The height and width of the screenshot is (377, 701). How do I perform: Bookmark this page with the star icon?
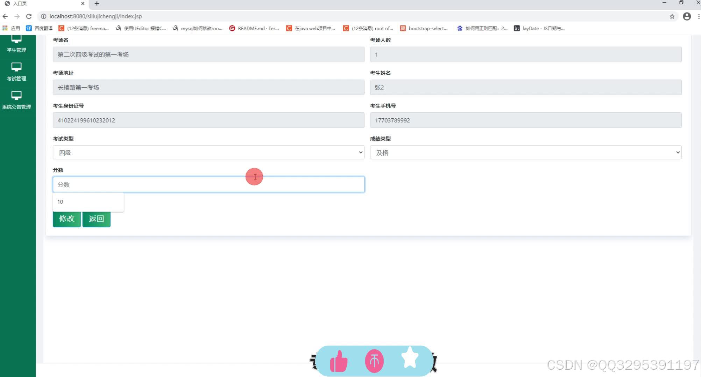[x=672, y=16]
